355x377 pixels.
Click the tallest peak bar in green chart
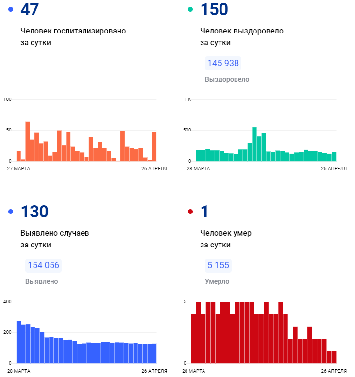click(x=254, y=144)
